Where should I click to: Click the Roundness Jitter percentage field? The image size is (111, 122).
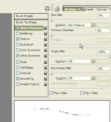(x=103, y=69)
